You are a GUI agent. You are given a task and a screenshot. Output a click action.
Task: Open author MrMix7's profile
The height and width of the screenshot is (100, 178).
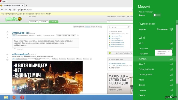click(37, 59)
